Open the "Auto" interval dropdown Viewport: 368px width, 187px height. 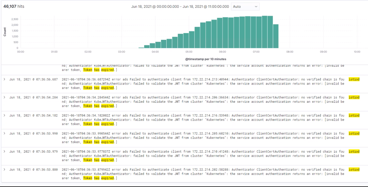(245, 6)
